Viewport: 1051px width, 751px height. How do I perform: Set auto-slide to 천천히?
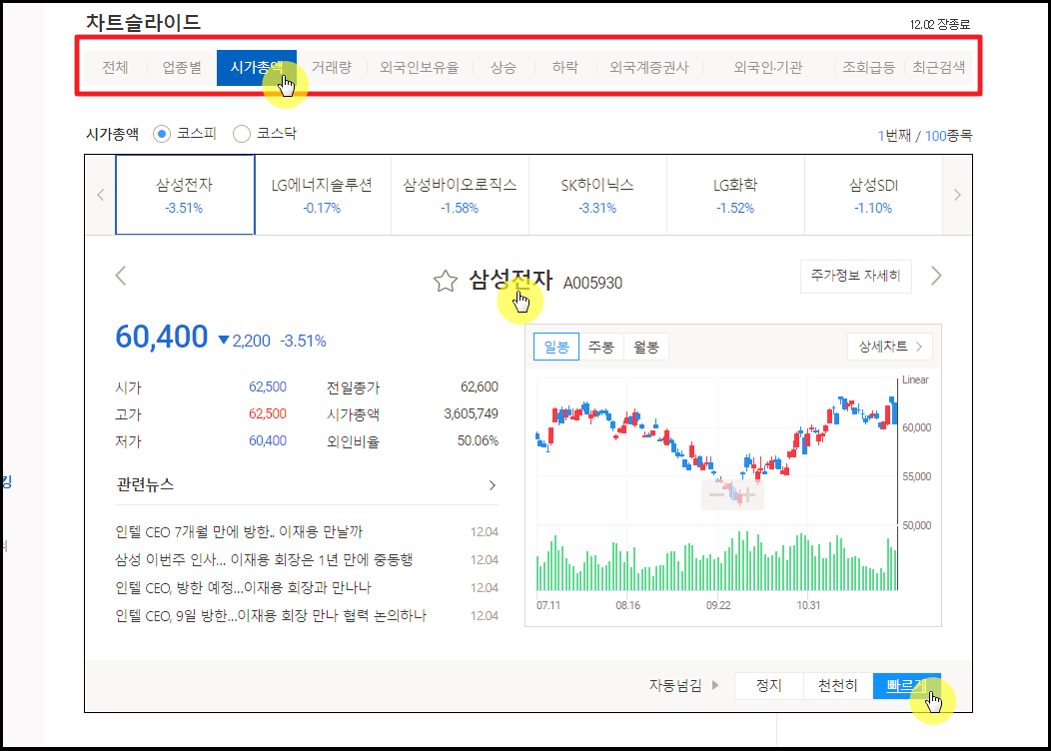[x=838, y=685]
